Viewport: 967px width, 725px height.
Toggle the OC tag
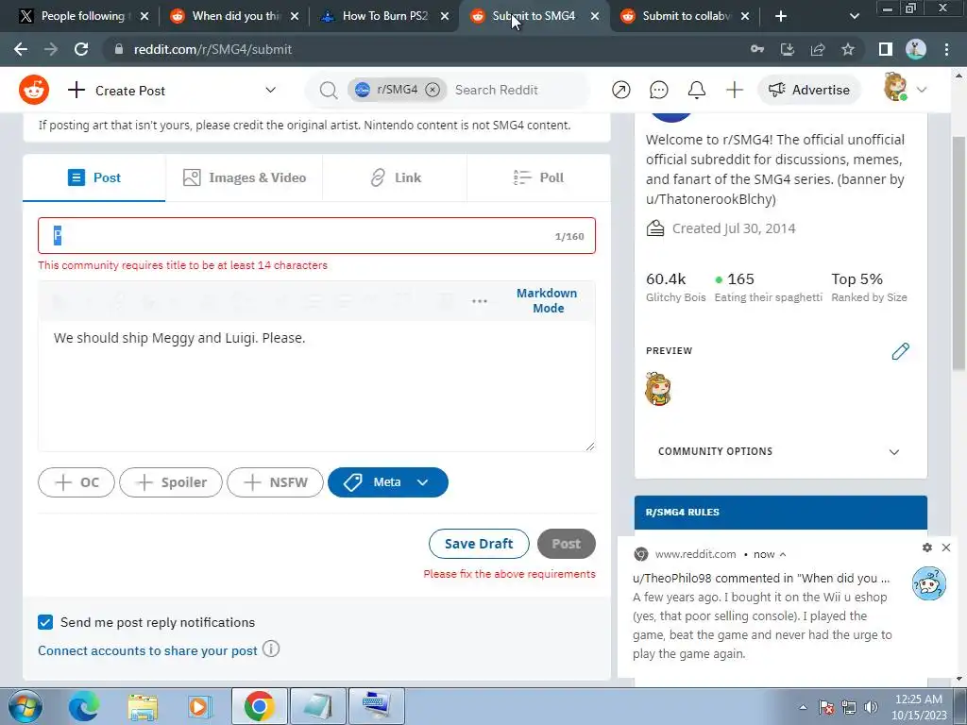(x=76, y=482)
